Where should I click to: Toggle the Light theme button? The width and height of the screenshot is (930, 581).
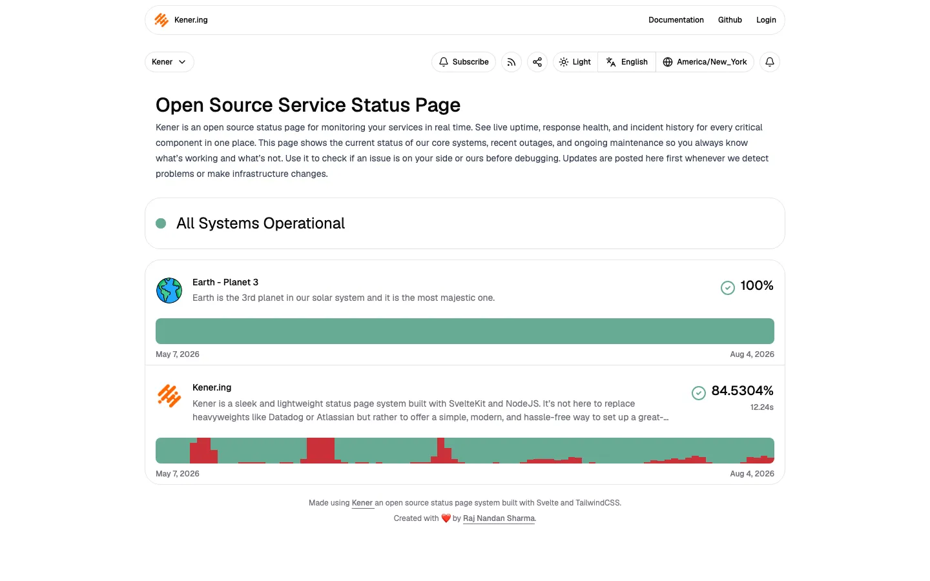575,62
